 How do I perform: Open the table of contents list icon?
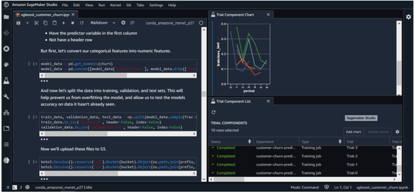pos(6,144)
